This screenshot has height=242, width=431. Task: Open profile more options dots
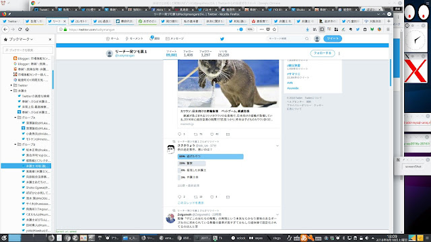click(339, 54)
